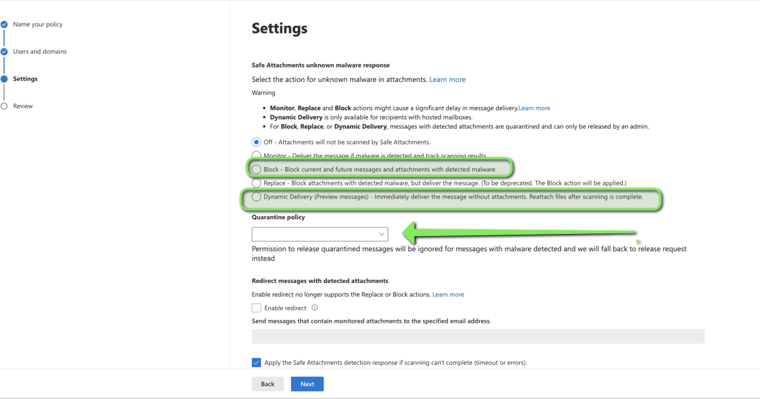760x399 pixels.
Task: Choose the Block malware response option
Action: tap(256, 169)
